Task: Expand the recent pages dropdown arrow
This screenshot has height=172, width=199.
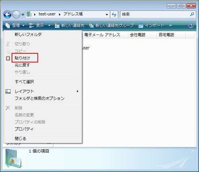Action: (23, 14)
